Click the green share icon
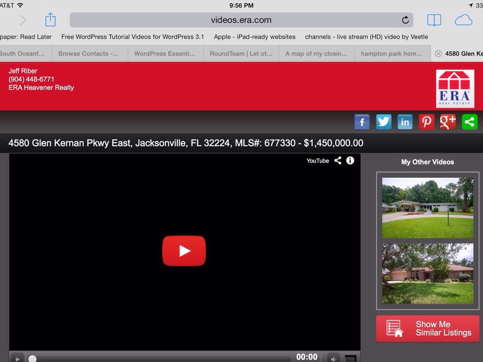The width and height of the screenshot is (483, 362). click(469, 122)
